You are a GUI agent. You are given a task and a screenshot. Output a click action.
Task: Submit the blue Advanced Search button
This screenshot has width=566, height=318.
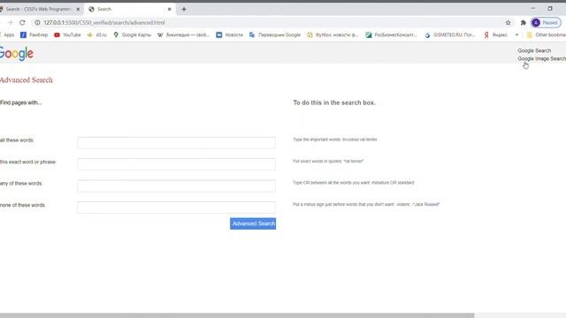[x=253, y=223]
